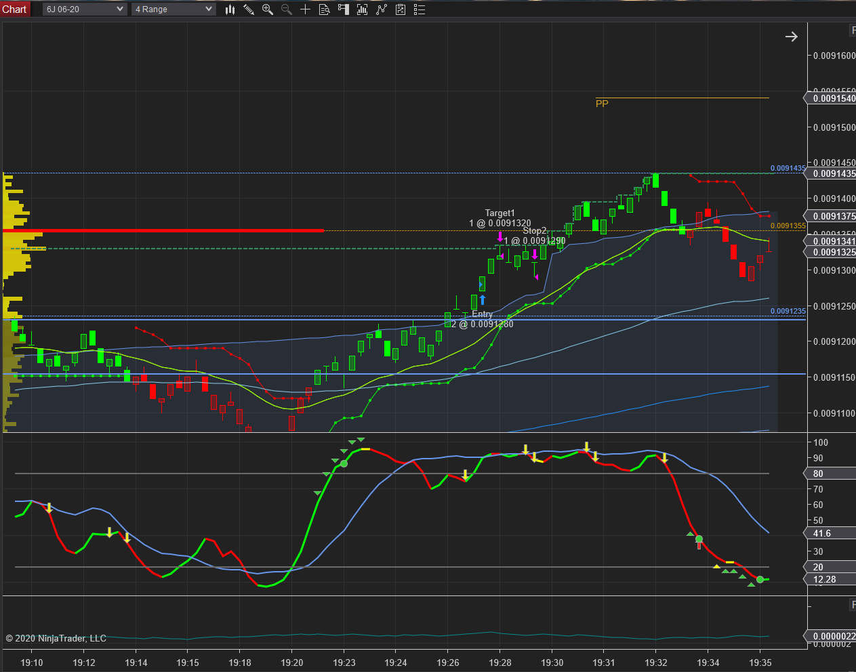Click the 12.28 oscillator value marker
The image size is (856, 672).
[x=832, y=579]
